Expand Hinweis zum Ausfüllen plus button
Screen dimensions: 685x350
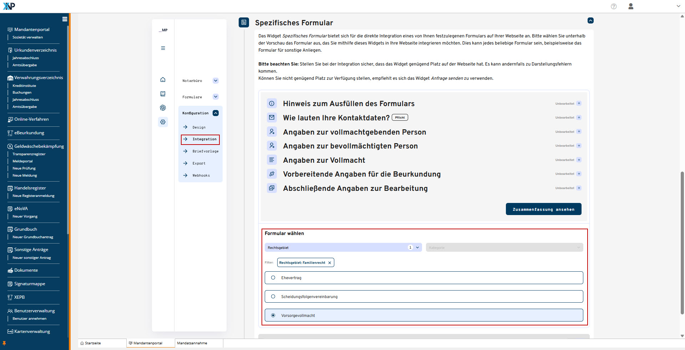(x=579, y=104)
